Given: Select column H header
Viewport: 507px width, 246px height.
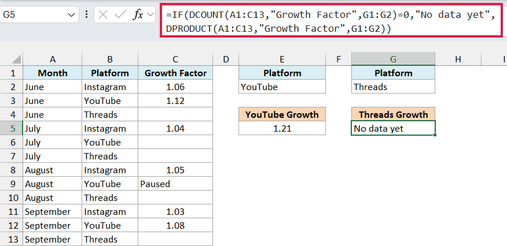Looking at the screenshot, I should (x=458, y=59).
